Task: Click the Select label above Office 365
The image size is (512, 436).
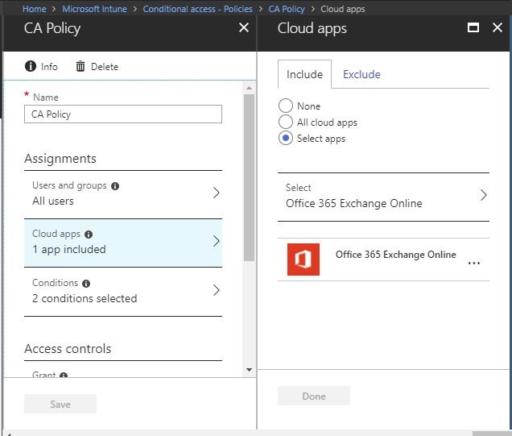Action: click(298, 187)
